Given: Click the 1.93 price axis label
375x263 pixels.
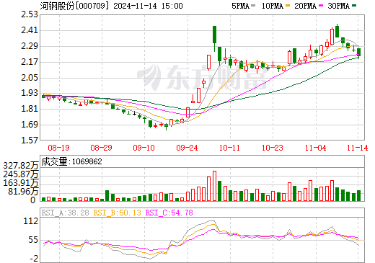Looking at the screenshot, I should point(30,93).
